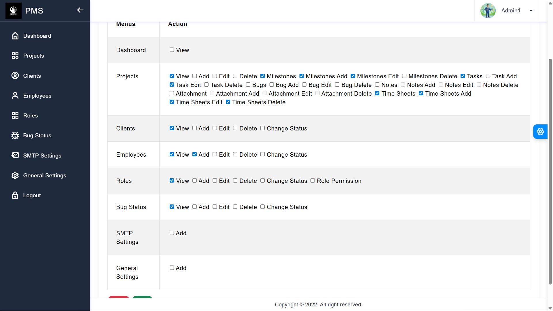553x311 pixels.
Task: Collapse sidebar with the back arrow
Action: coord(80,10)
